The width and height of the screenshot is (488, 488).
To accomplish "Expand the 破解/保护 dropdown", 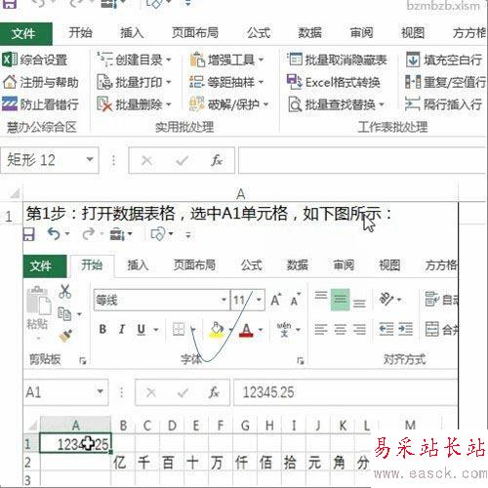I will tap(266, 104).
